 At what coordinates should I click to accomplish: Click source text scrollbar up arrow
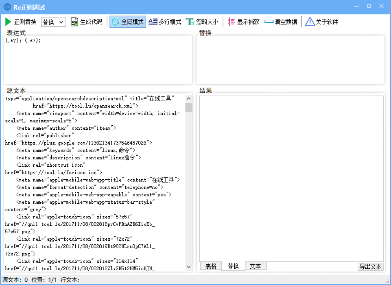[x=189, y=98]
